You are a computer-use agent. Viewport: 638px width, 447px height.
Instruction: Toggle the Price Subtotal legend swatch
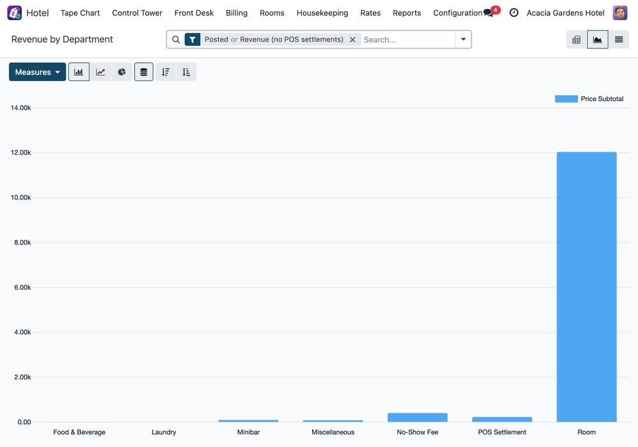tap(567, 99)
